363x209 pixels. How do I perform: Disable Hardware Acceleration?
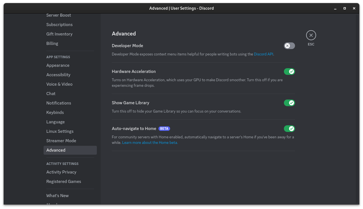pos(289,71)
